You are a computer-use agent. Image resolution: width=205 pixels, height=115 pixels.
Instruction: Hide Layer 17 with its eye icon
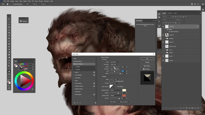[163, 42]
